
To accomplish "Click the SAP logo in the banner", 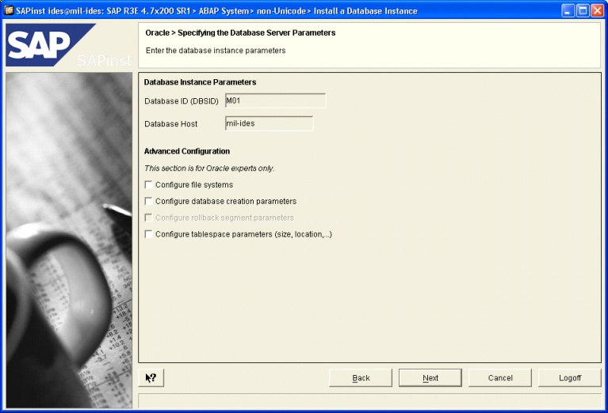I will point(48,45).
